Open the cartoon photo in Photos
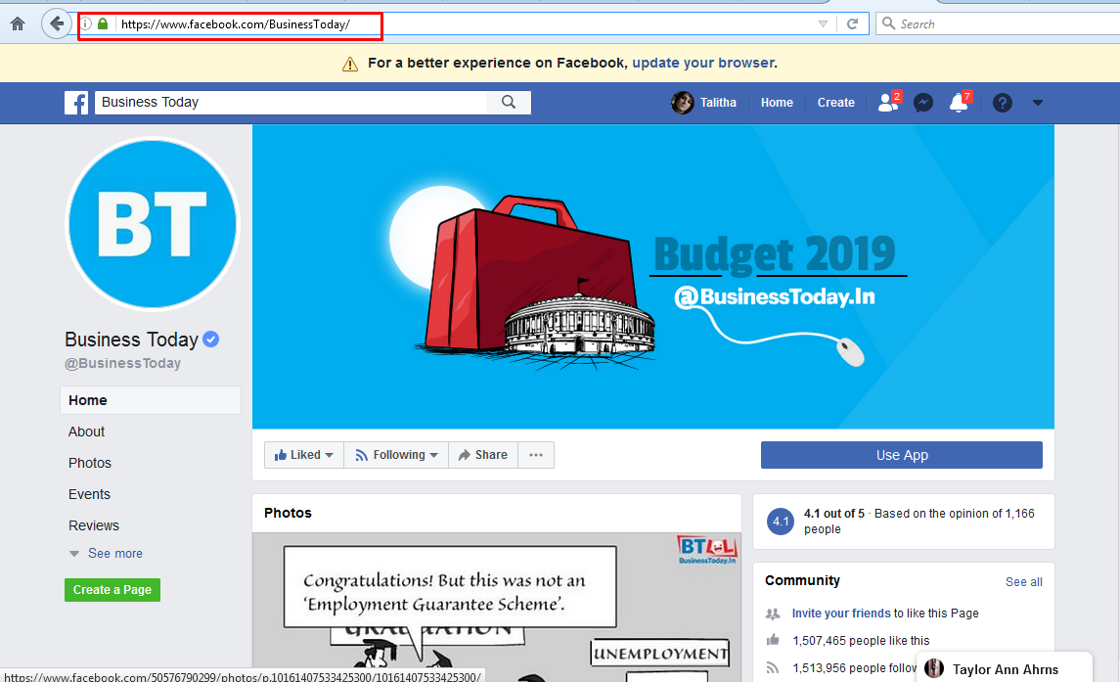This screenshot has height=682, width=1120. point(497,607)
